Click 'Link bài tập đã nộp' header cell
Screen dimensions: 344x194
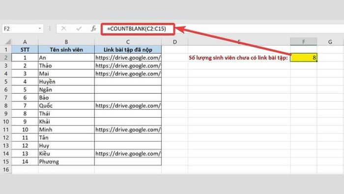coord(128,50)
